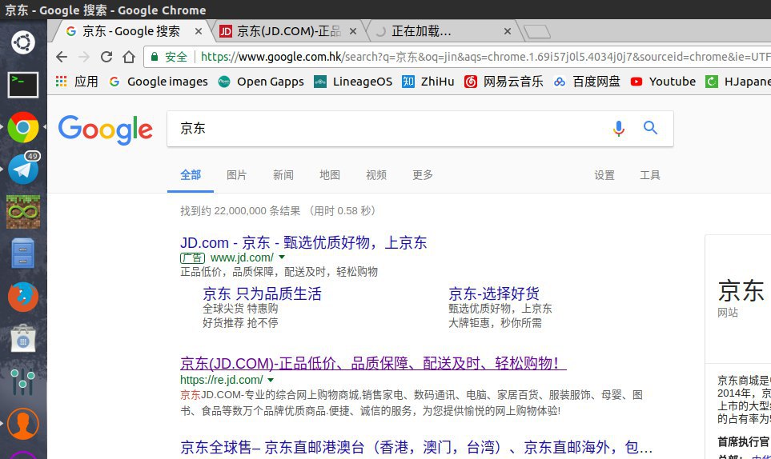Screen dimensions: 771x459
Task: Open the 更多 search filter menu
Action: click(x=423, y=175)
